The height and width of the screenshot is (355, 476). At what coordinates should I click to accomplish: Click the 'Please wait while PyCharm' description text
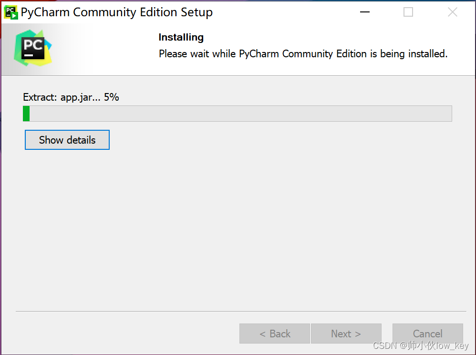tap(303, 54)
